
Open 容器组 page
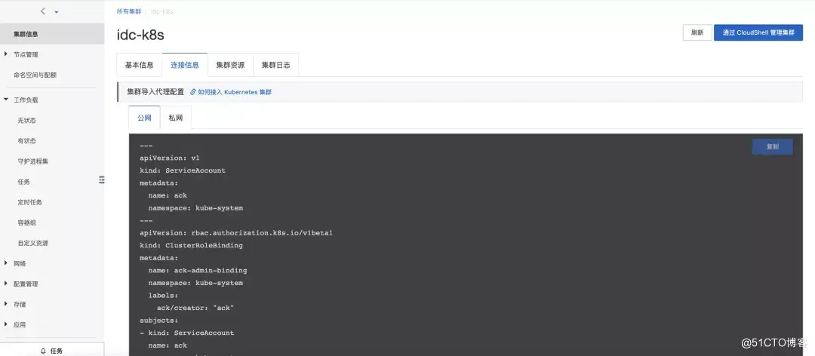(26, 223)
